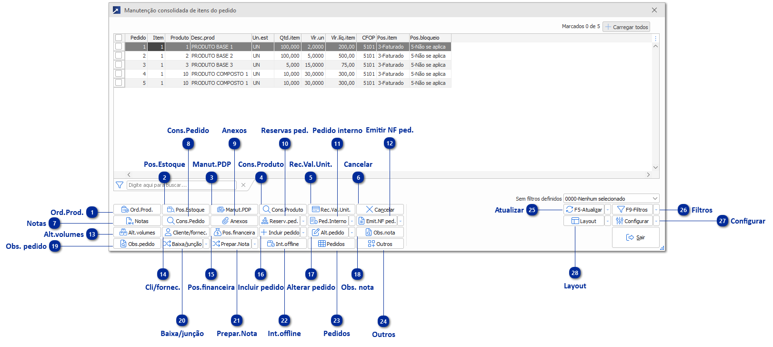
Task: Sort table by the Desc.prod column header
Action: point(221,38)
